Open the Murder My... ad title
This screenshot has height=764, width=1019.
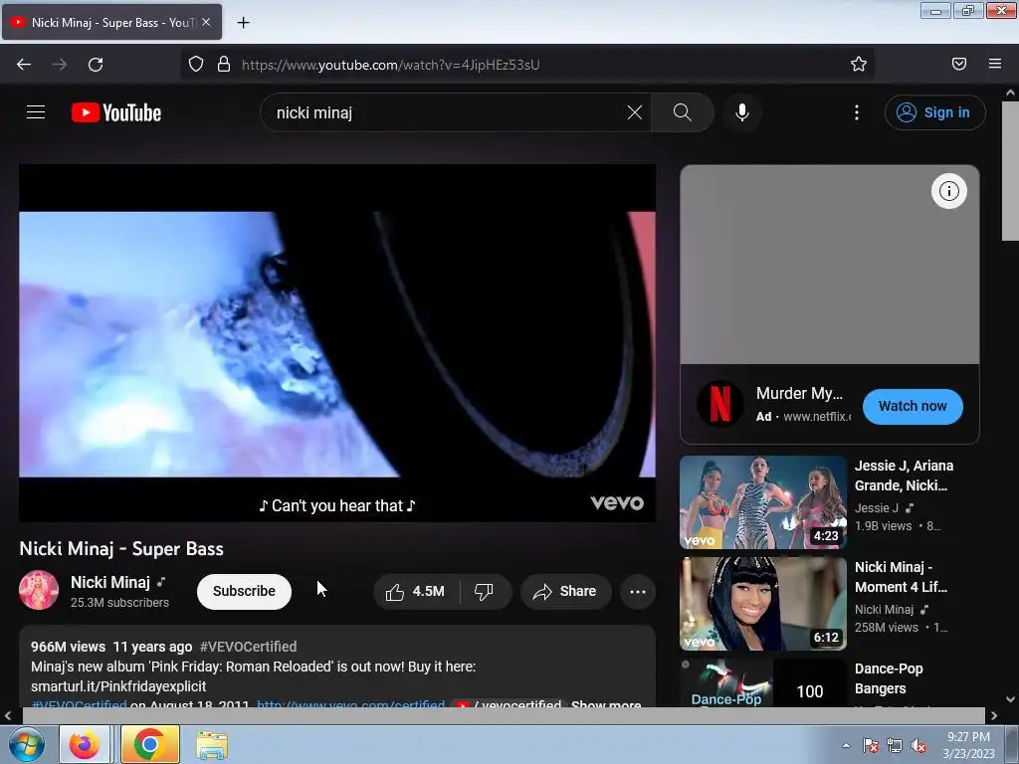799,393
